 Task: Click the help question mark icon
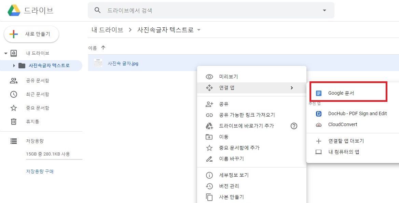(294, 126)
